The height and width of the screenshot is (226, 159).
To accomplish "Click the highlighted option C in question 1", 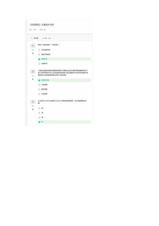I will [x=64, y=59].
